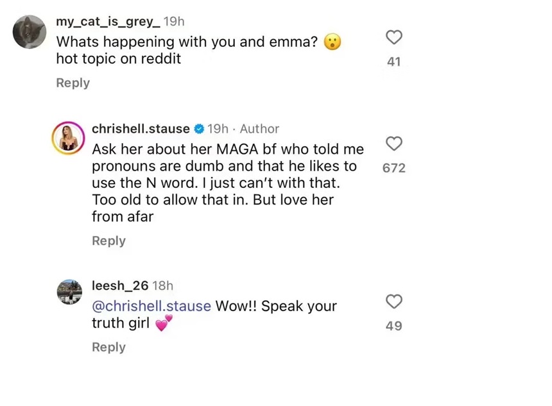Click the Author label next to chrishell.stause
552x406 pixels.
click(259, 129)
